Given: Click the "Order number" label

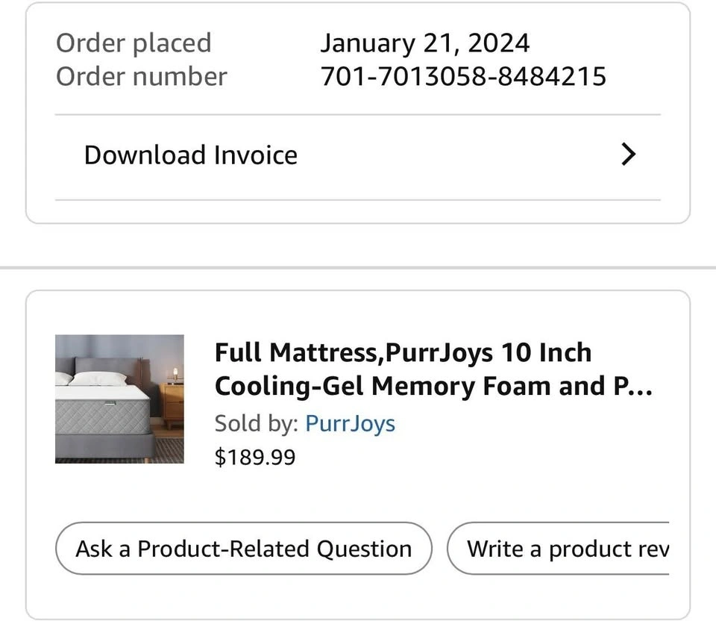Looking at the screenshot, I should tap(141, 76).
